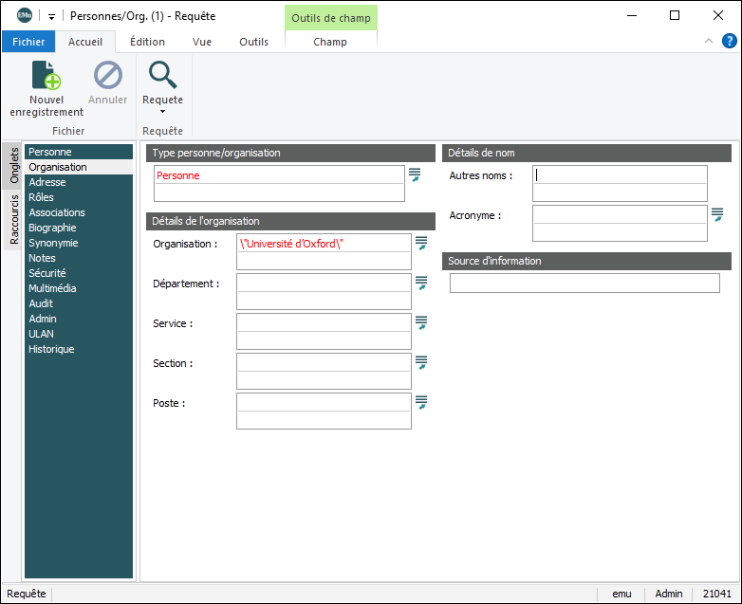This screenshot has width=742, height=604.
Task: Select the Biographie tab in sidebar
Action: (52, 228)
